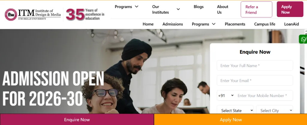Image resolution: width=307 pixels, height=125 pixels.
Task: Click the ITM Institute of Design & Media wordmark
Action: pos(39,14)
